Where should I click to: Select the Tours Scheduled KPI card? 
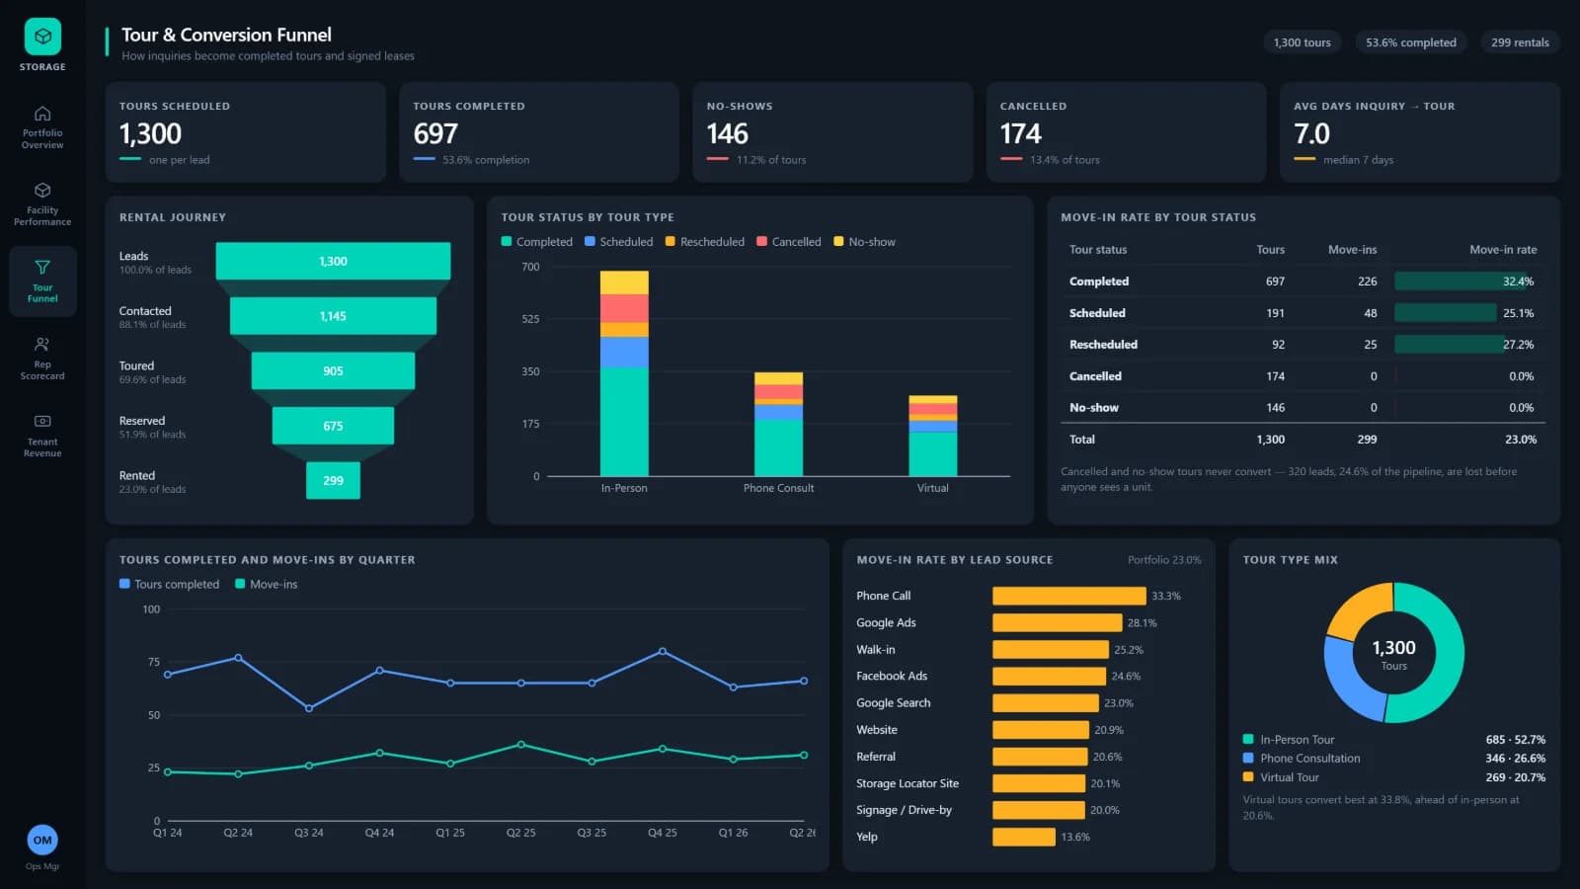point(245,132)
